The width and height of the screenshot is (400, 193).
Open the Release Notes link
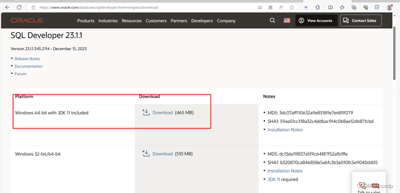click(x=27, y=59)
